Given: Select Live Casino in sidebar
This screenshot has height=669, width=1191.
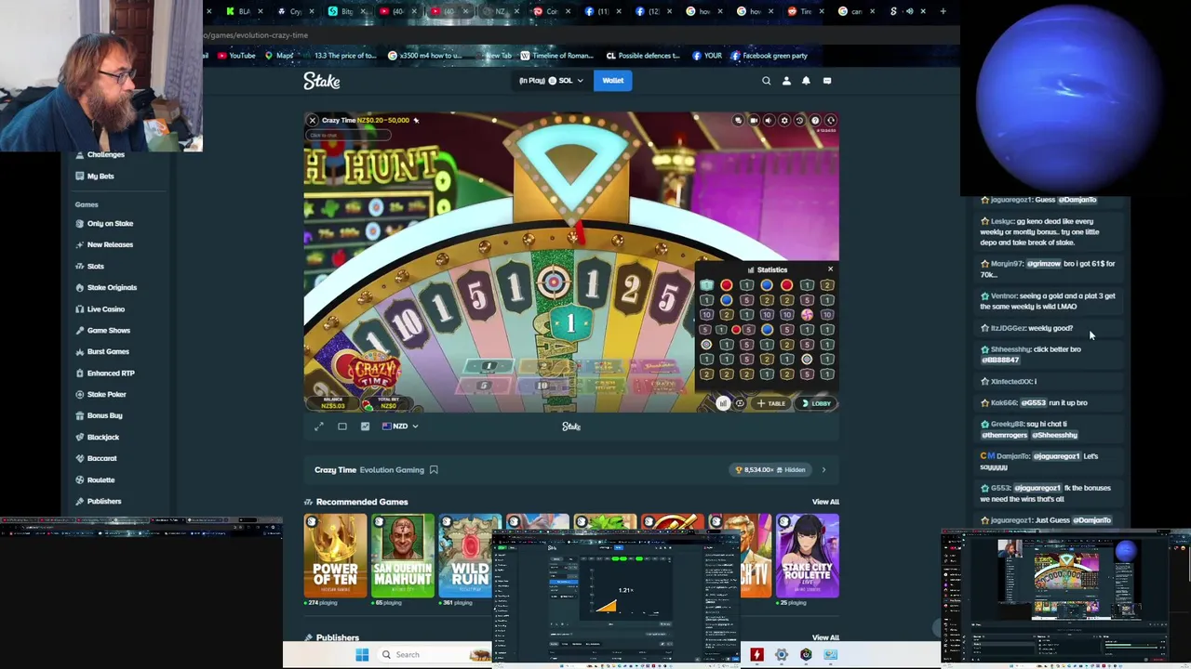Looking at the screenshot, I should [x=105, y=309].
